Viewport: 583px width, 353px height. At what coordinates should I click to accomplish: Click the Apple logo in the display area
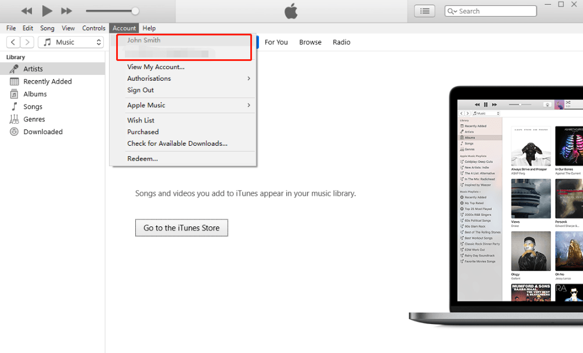(x=291, y=11)
